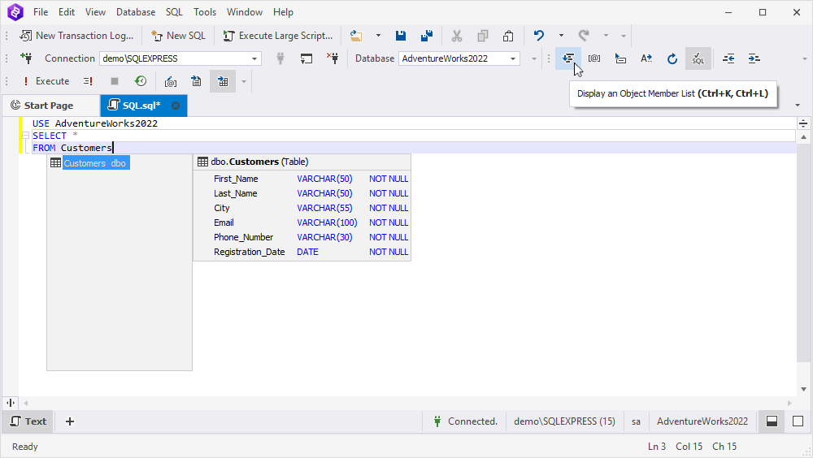Click the plus button beside Text tab
Image resolution: width=813 pixels, height=458 pixels.
70,421
